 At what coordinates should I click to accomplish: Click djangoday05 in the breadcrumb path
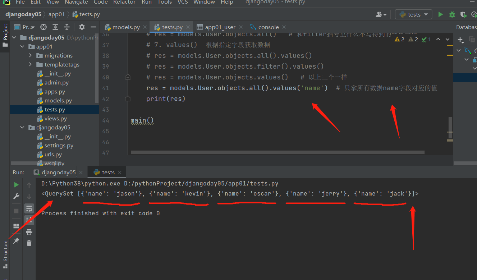tap(23, 15)
